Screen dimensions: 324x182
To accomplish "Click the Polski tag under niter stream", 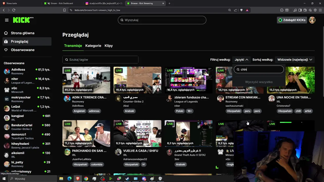I will coord(180,111).
